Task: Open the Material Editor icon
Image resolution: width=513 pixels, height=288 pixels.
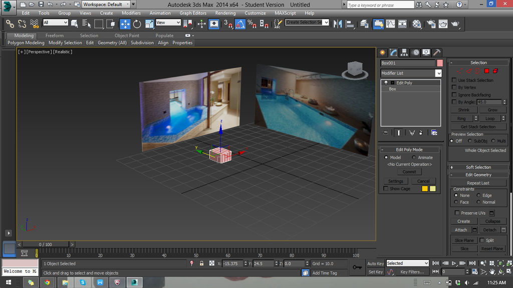Action: click(416, 24)
